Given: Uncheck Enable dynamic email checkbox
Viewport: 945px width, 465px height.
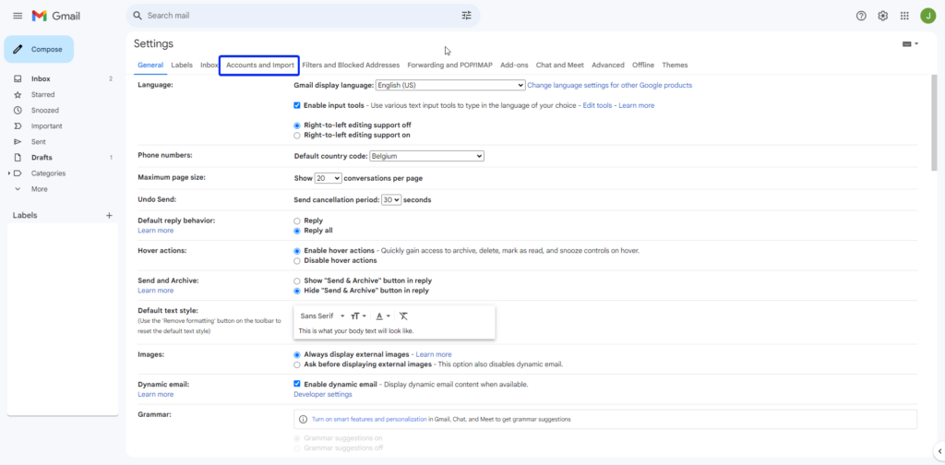Looking at the screenshot, I should [x=297, y=384].
